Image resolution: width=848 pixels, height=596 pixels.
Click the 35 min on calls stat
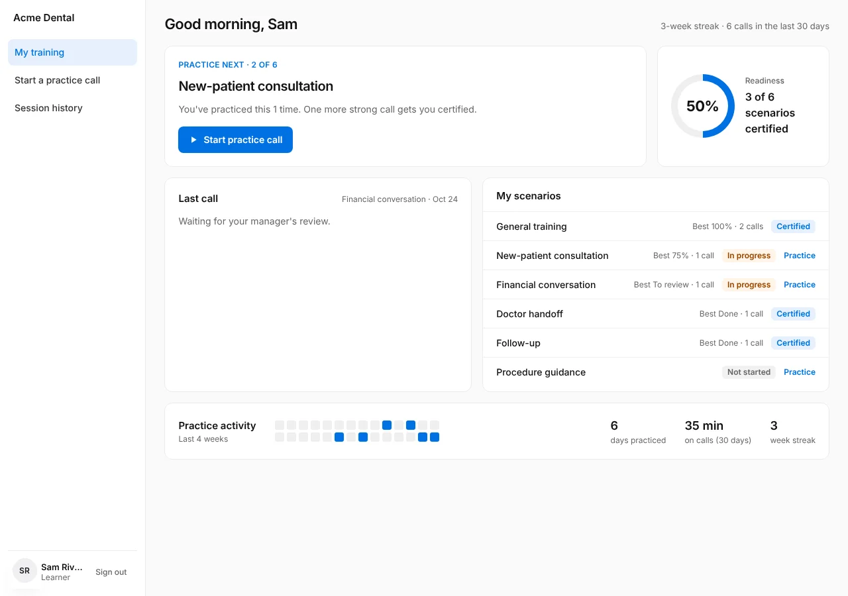[718, 431]
